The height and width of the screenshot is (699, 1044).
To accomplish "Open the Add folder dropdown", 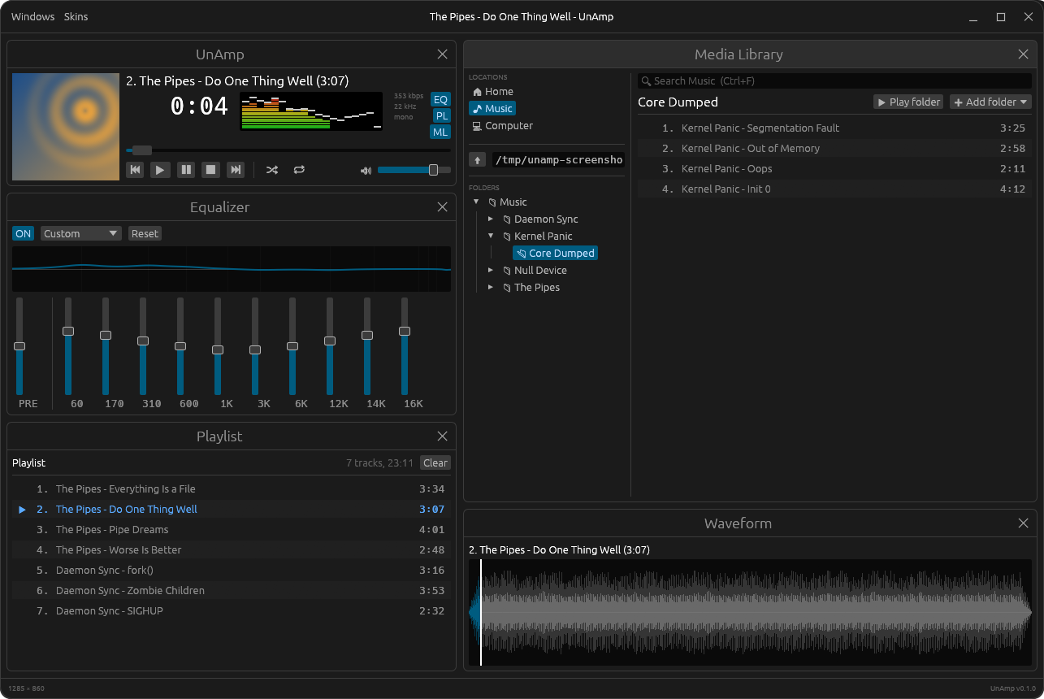I will click(x=990, y=102).
